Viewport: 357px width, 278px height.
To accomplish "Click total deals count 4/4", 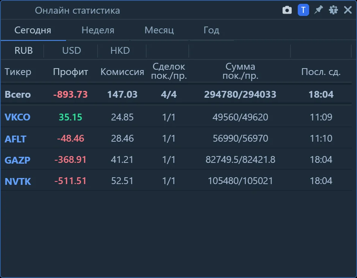I will 169,94.
